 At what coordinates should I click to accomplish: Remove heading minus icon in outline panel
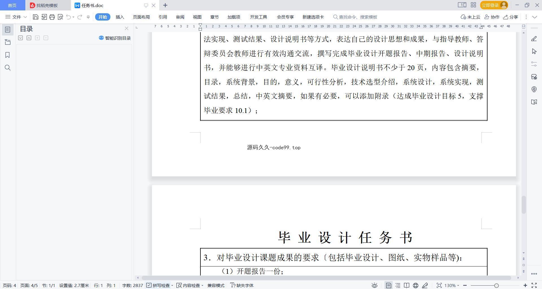(x=46, y=38)
